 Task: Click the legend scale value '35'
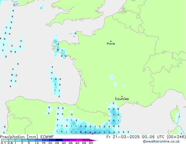click(x=70, y=143)
